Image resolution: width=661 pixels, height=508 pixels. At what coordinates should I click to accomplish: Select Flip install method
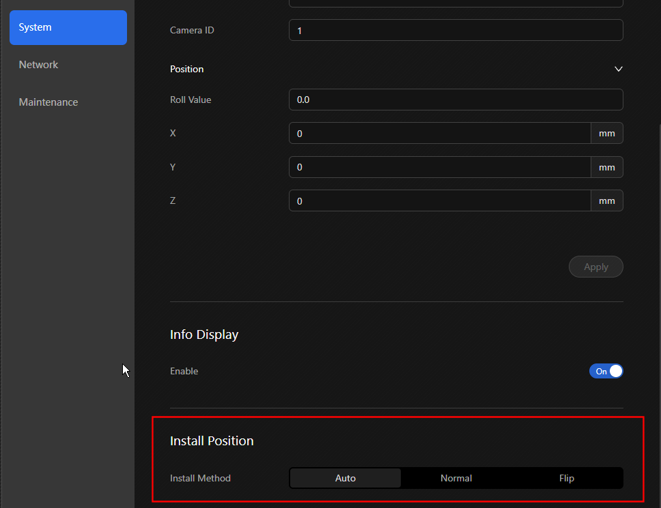[567, 478]
